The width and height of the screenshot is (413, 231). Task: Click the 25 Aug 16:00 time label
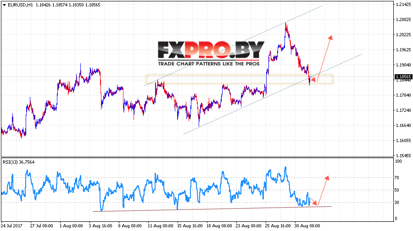[278, 226]
